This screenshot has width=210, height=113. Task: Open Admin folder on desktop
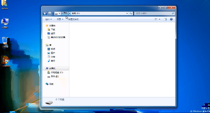click(5, 5)
